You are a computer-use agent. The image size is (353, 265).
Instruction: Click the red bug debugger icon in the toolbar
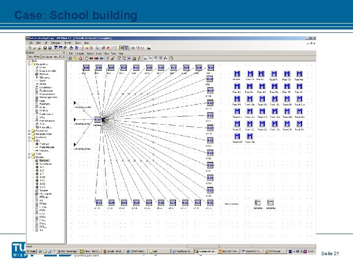108,48
